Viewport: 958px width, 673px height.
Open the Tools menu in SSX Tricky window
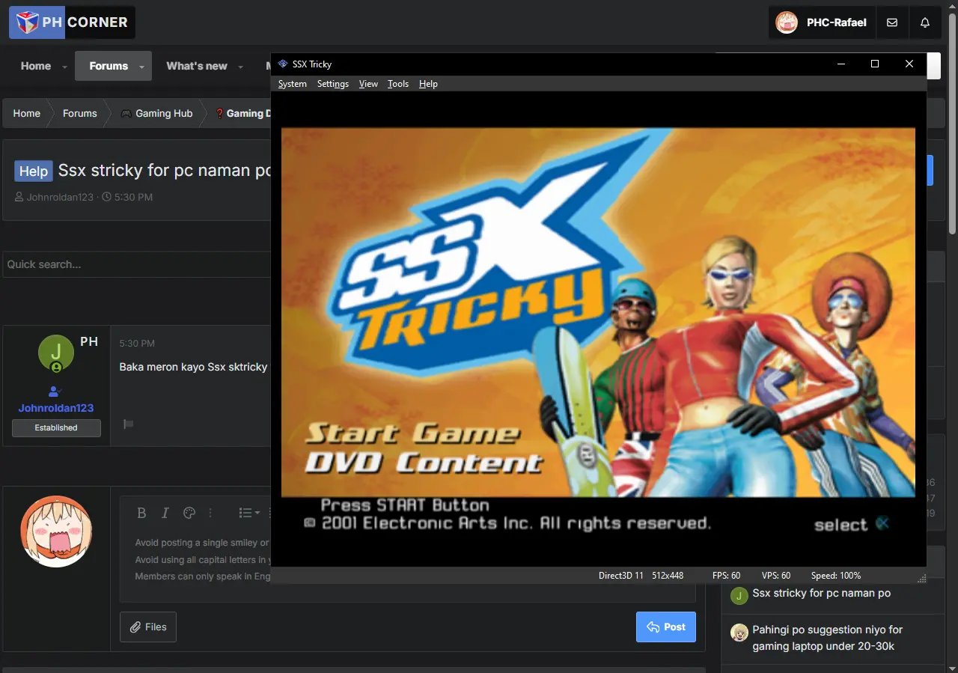pos(398,84)
